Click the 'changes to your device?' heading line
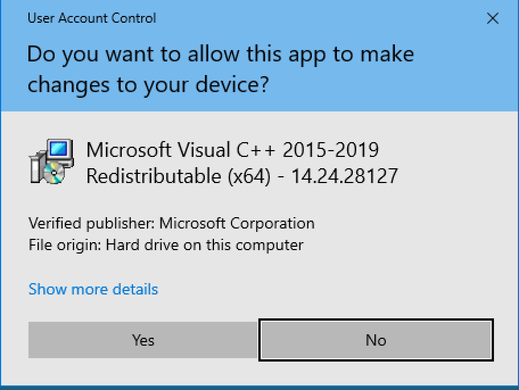This screenshot has height=390, width=519. (148, 85)
